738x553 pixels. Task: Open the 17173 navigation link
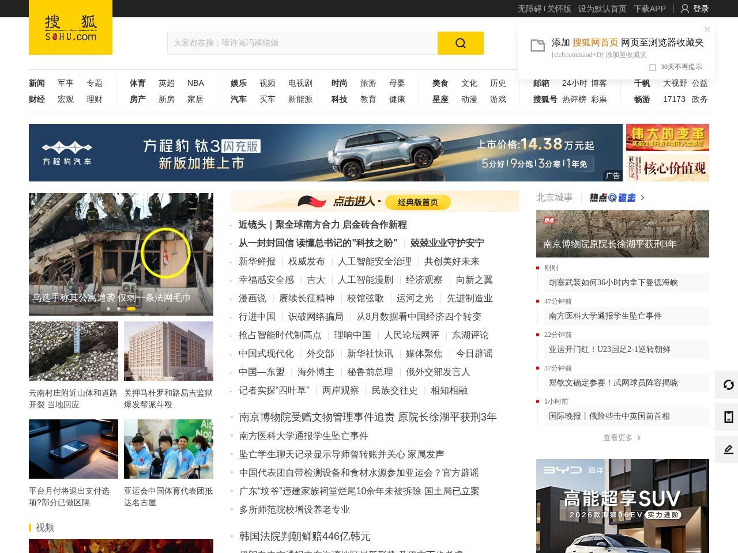(674, 99)
